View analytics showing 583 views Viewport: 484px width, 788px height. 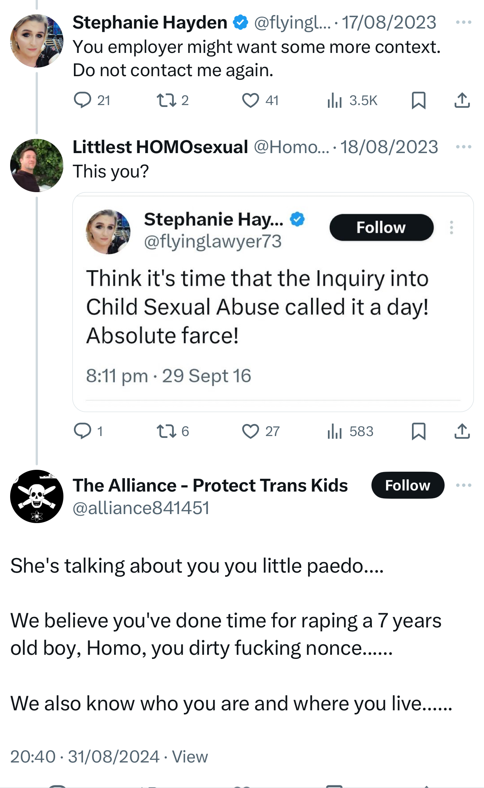coord(334,431)
